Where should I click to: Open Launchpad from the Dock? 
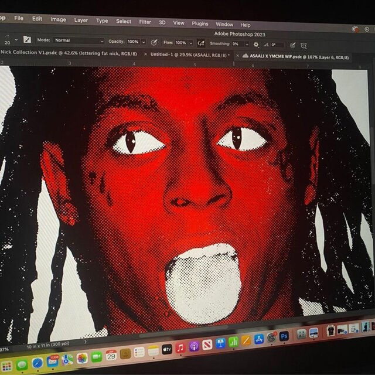[x=6, y=366]
